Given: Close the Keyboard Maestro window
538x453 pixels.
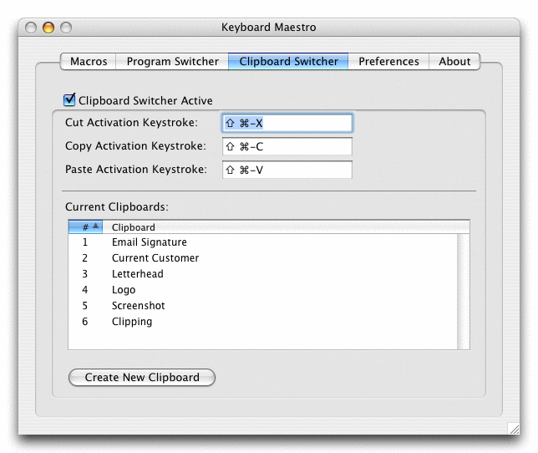Looking at the screenshot, I should (x=31, y=28).
